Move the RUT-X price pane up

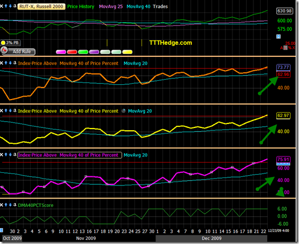point(6,6)
